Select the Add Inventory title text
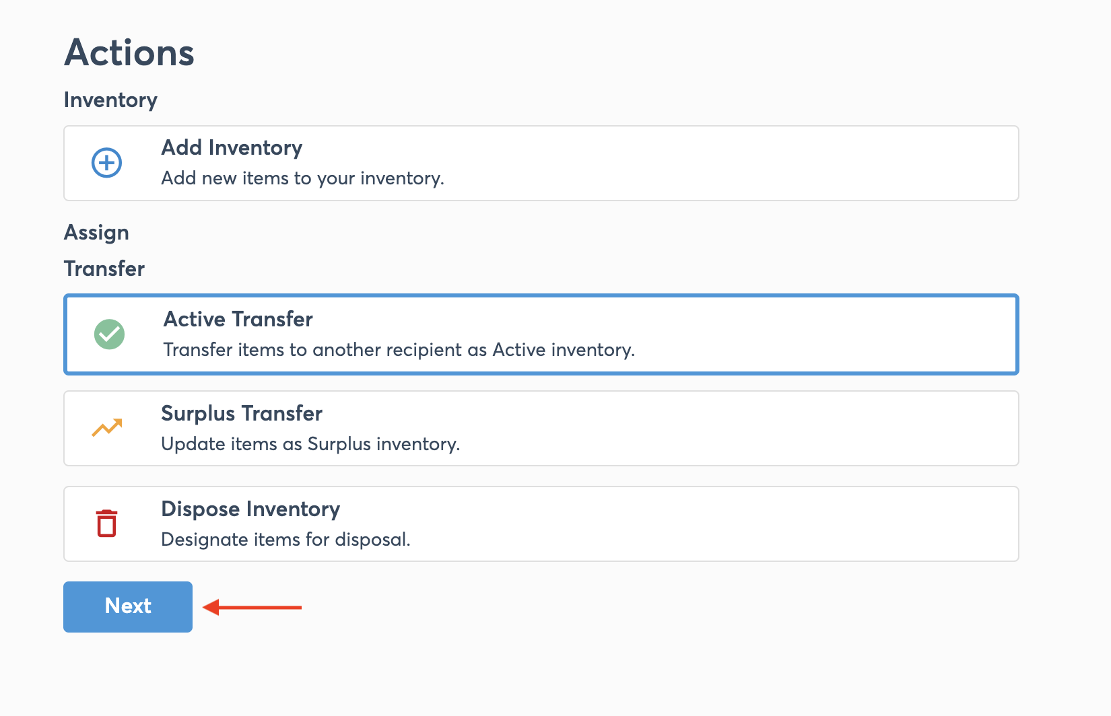 pyautogui.click(x=232, y=147)
